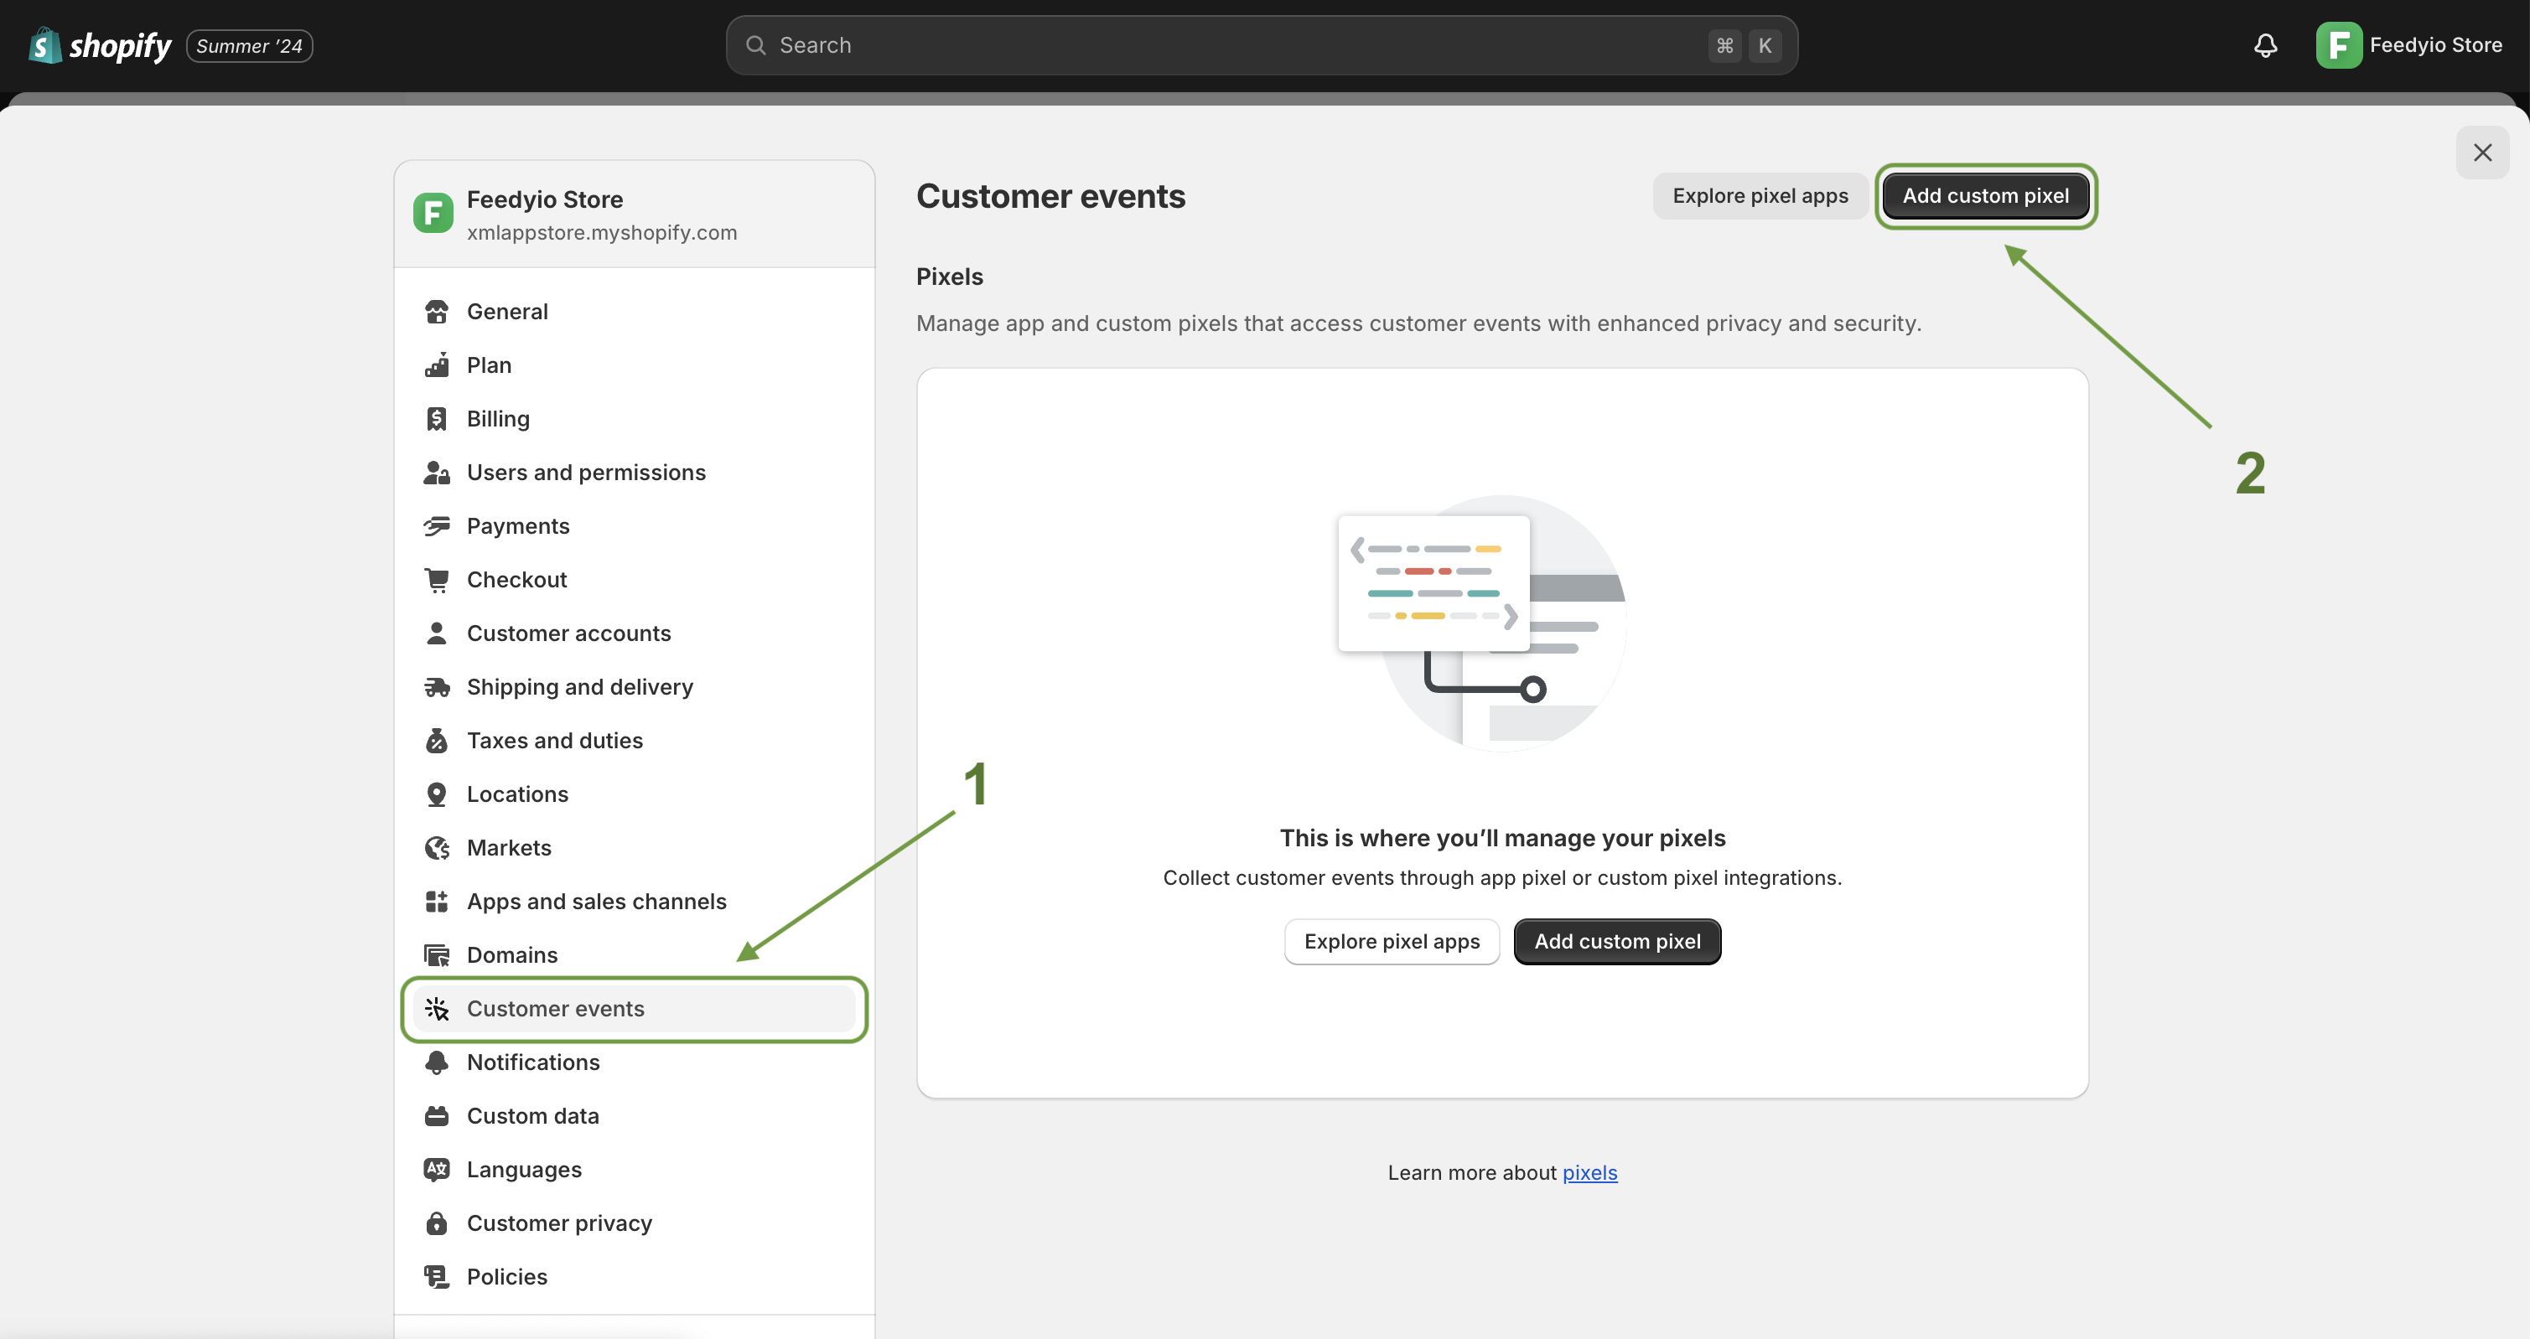This screenshot has width=2530, height=1339.
Task: Open Payments settings
Action: tap(635, 526)
